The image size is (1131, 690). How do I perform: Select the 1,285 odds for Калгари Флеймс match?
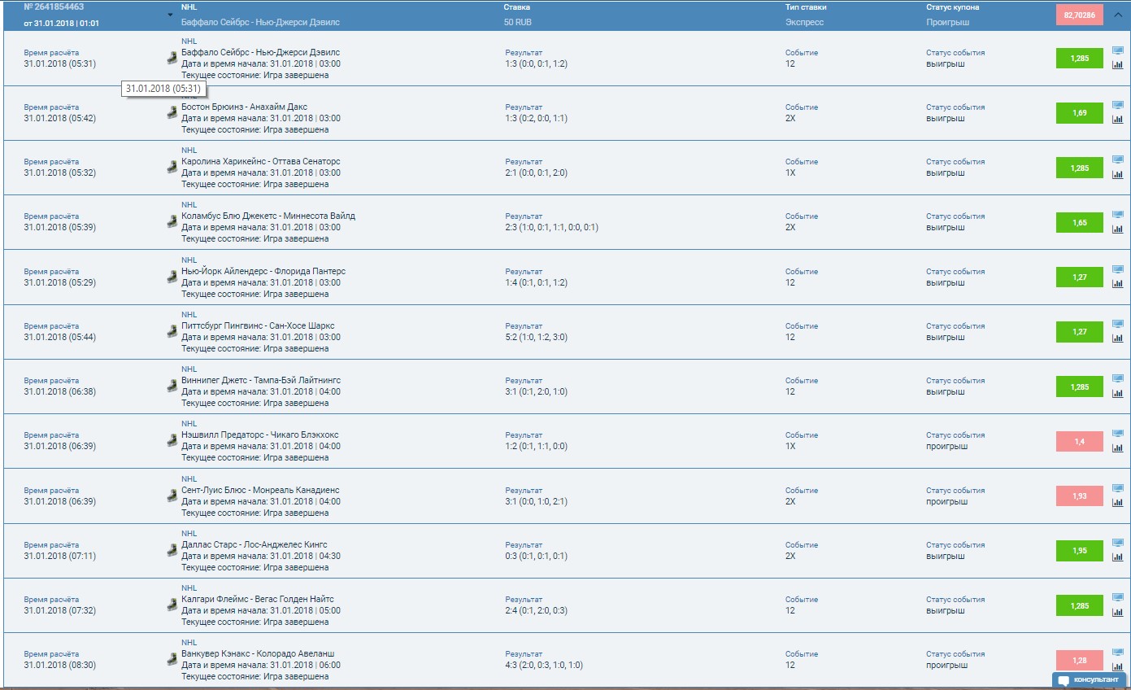click(x=1080, y=605)
